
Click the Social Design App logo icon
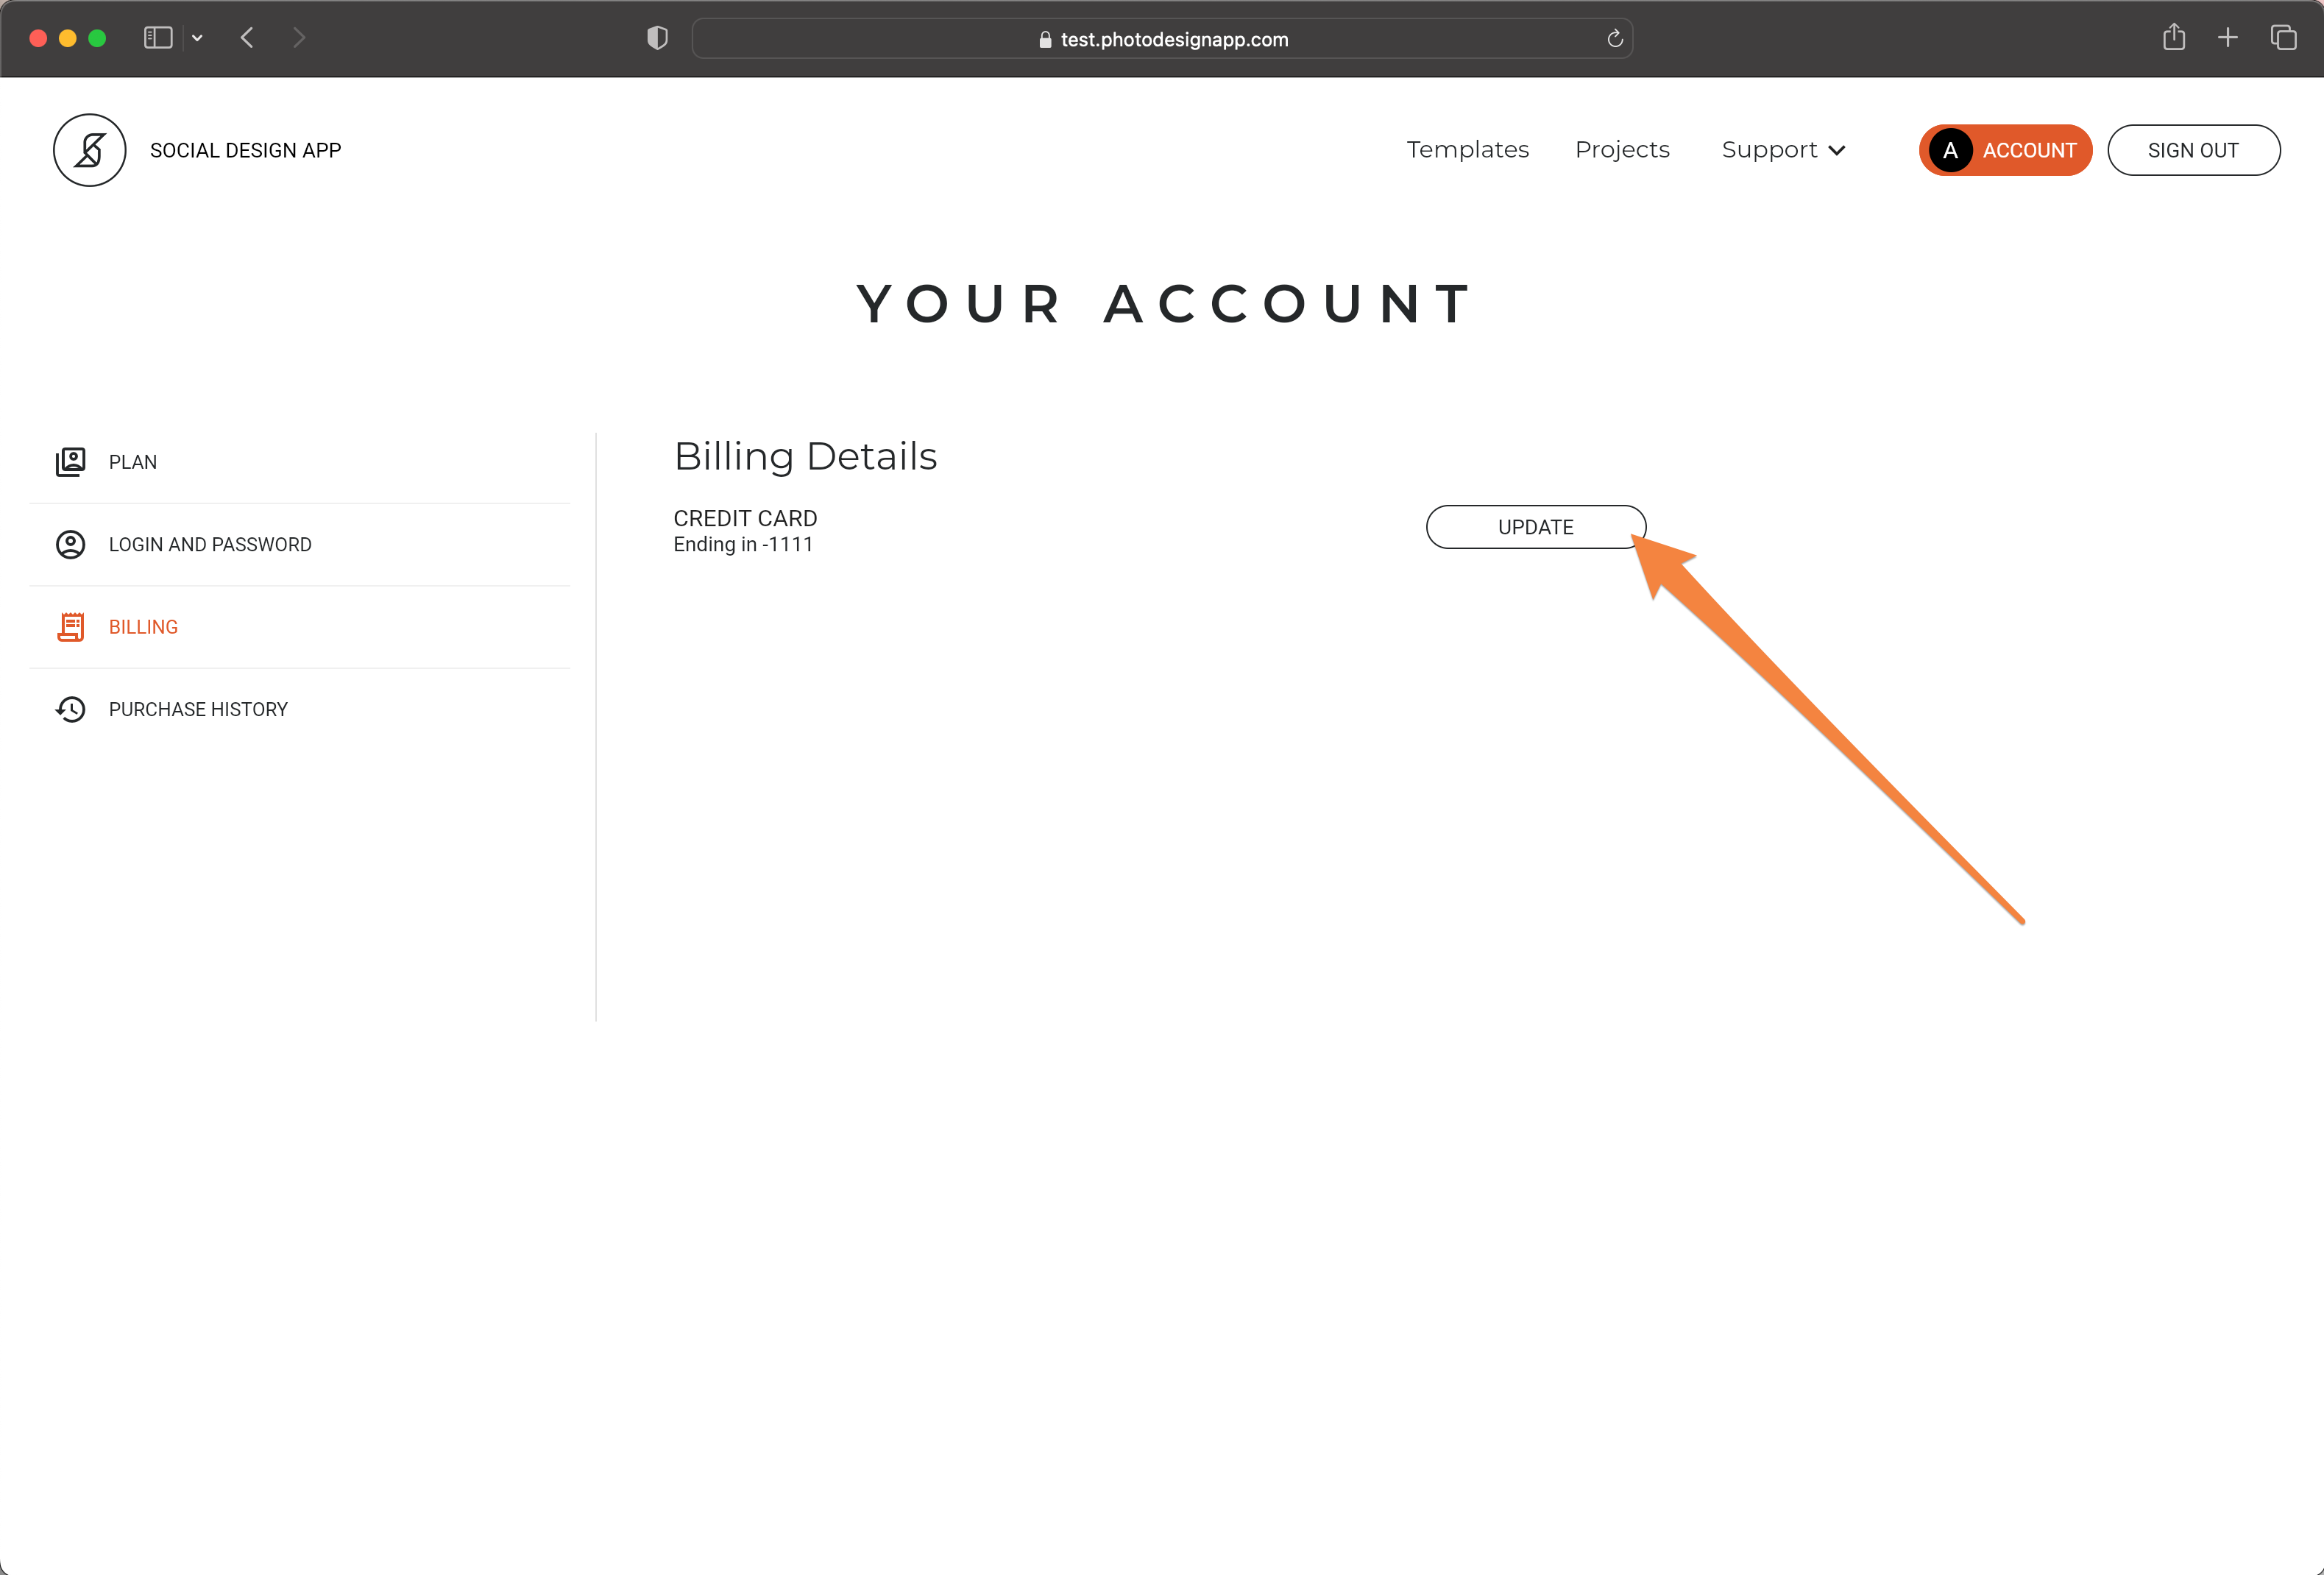[x=90, y=150]
